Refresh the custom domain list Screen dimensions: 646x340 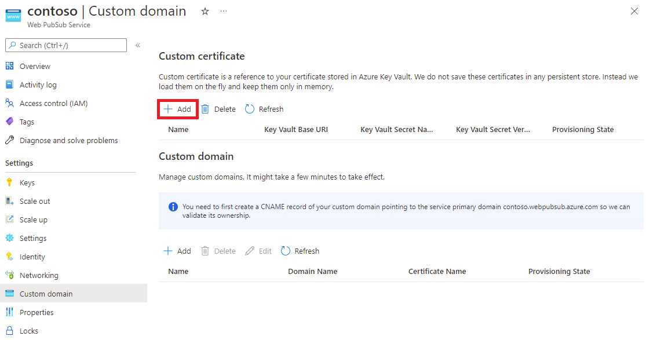(x=300, y=251)
